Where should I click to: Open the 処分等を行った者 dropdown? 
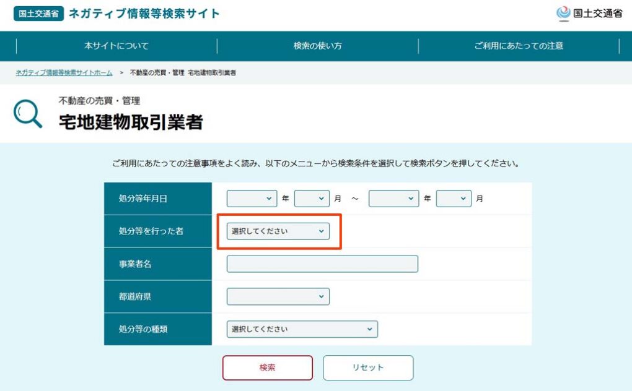tap(278, 231)
